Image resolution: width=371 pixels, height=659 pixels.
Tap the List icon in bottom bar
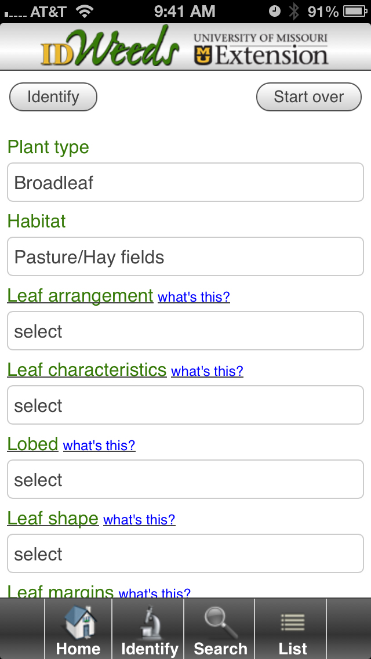pyautogui.click(x=292, y=624)
